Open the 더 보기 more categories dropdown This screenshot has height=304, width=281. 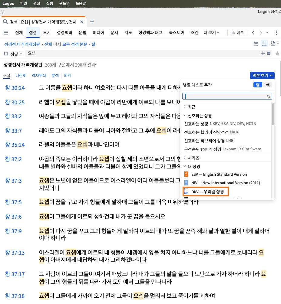pyautogui.click(x=211, y=33)
